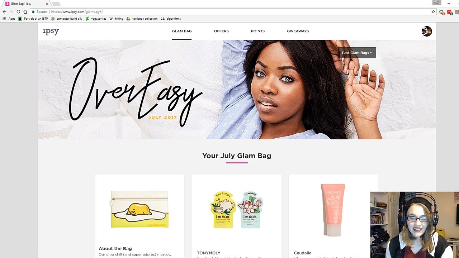This screenshot has height=258, width=459.
Task: Select the Glam Bag nav tab
Action: pyautogui.click(x=182, y=31)
